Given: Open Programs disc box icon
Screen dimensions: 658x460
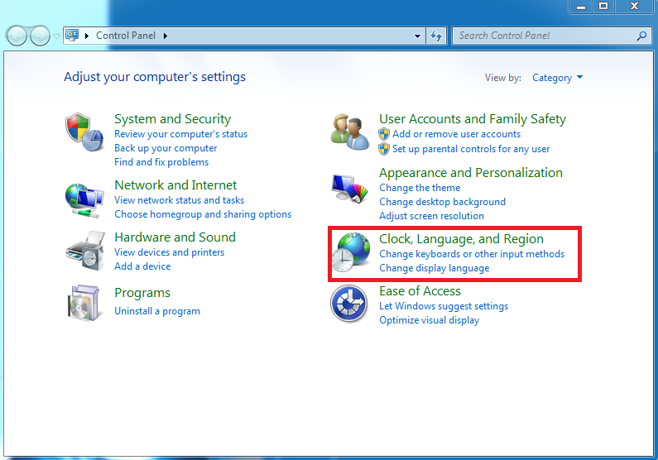Looking at the screenshot, I should click(x=84, y=303).
